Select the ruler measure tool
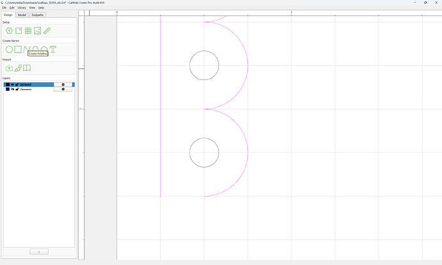The width and height of the screenshot is (442, 265). (x=47, y=31)
